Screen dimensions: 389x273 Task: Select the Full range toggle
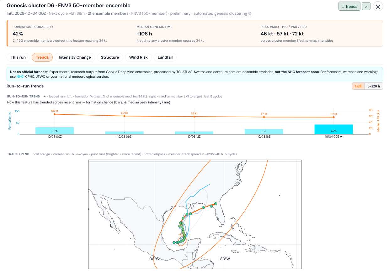point(358,86)
